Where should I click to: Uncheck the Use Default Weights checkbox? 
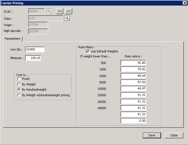point(88,51)
